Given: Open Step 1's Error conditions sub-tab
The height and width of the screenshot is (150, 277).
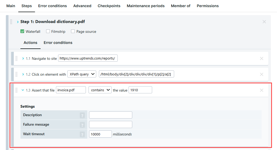Looking at the screenshot, I should coord(58,43).
